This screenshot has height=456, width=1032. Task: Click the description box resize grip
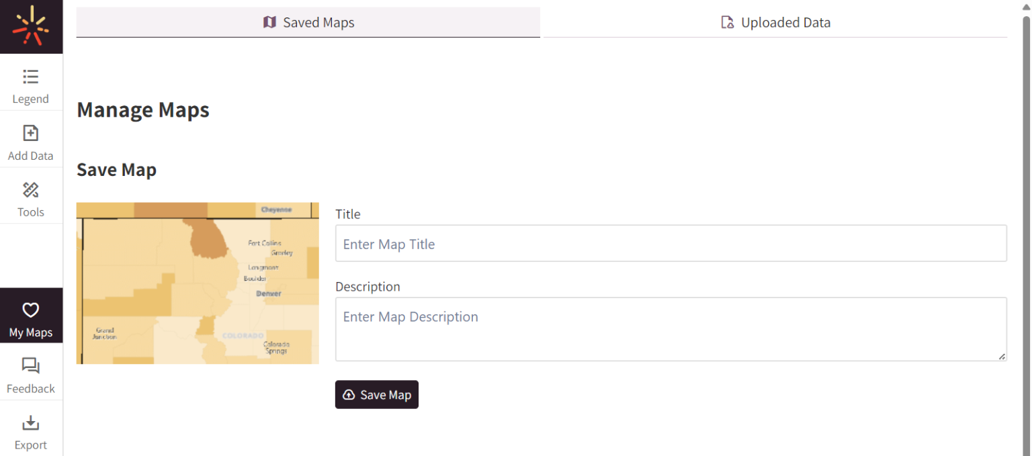coord(1003,357)
